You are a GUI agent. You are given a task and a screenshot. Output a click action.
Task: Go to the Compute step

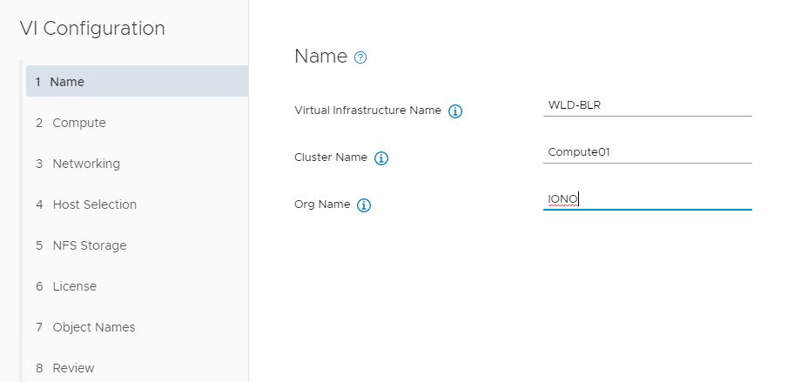(78, 123)
